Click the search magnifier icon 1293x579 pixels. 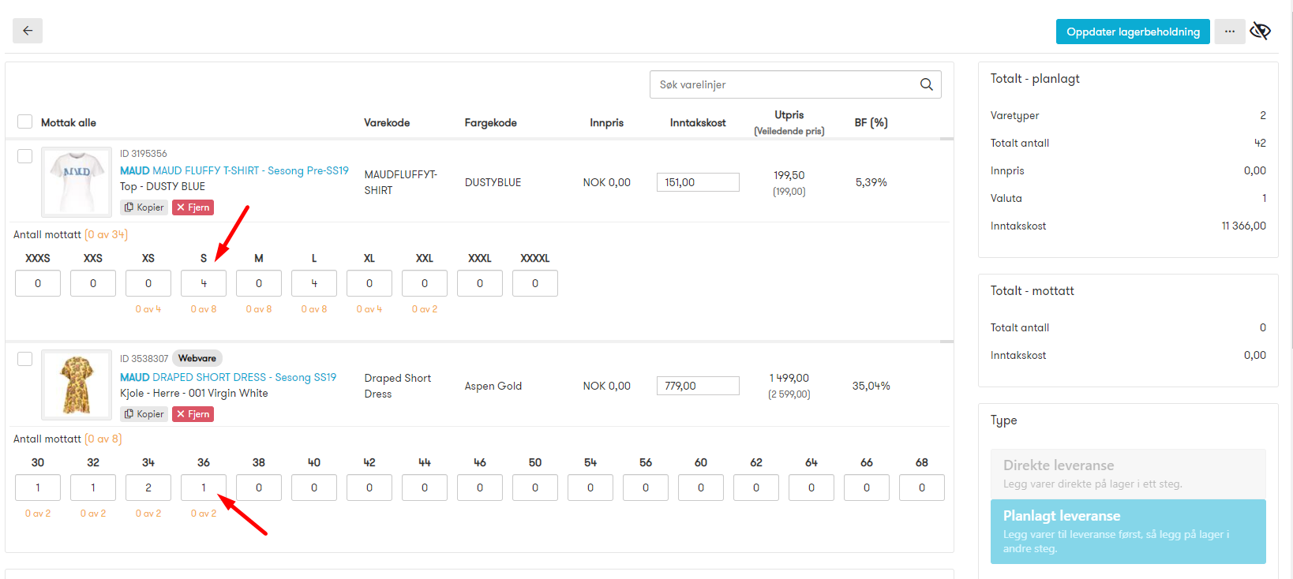927,84
